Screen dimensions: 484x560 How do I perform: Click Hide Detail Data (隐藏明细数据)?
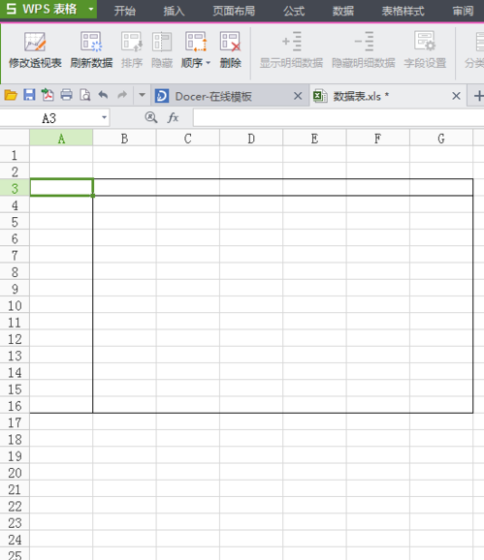[363, 50]
